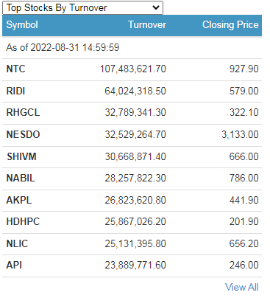The width and height of the screenshot is (270, 298).
Task: Click the Turnover column header
Action: (x=147, y=25)
